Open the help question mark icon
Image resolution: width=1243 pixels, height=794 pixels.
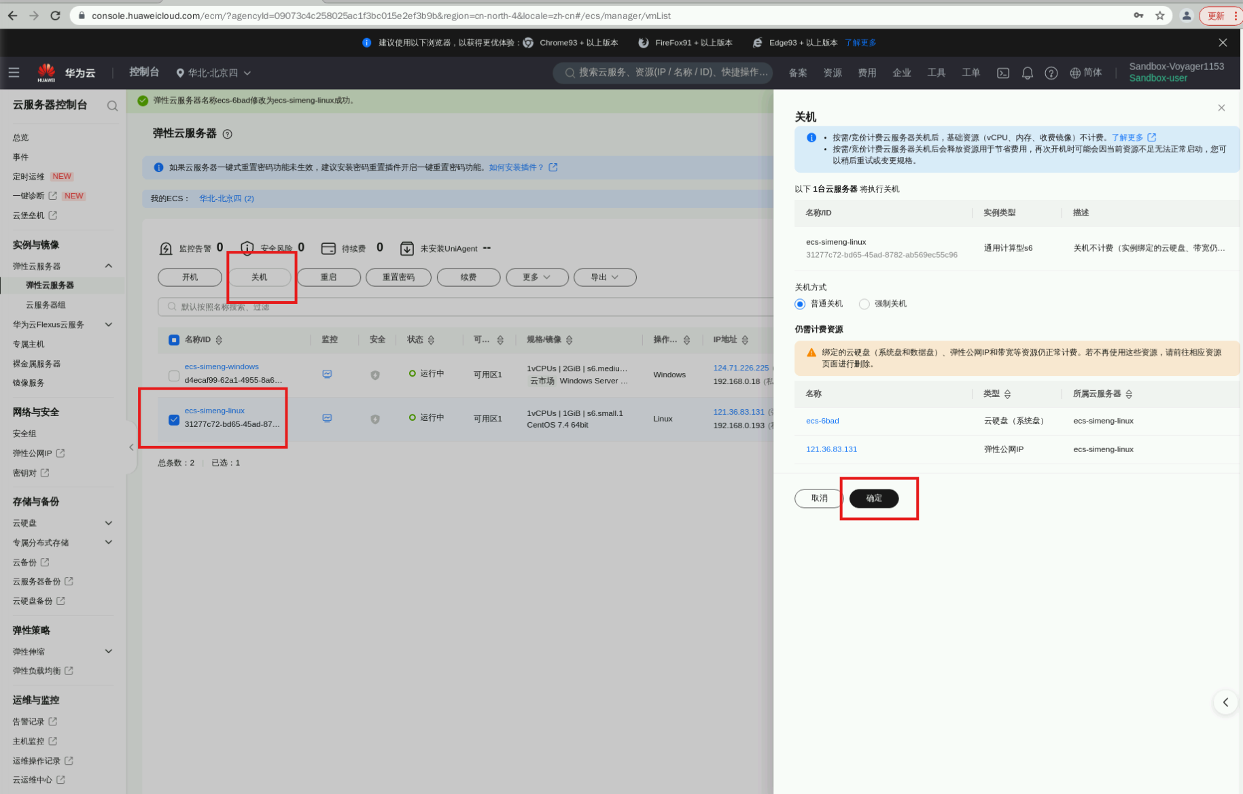[1051, 73]
